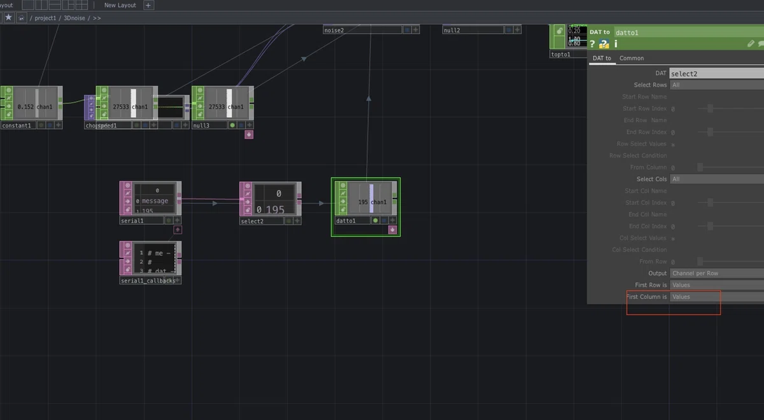Select the serial1_callbacks node label

pos(147,280)
